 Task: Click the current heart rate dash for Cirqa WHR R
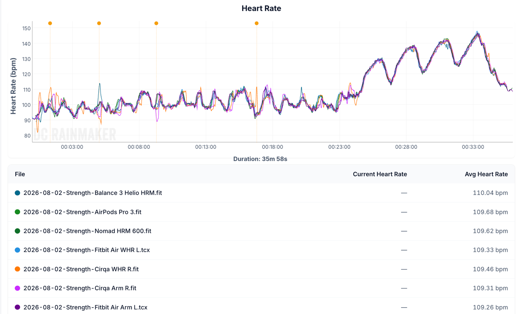(x=404, y=269)
